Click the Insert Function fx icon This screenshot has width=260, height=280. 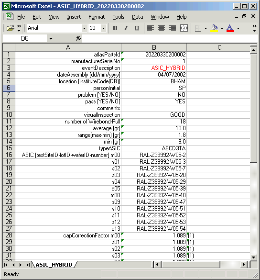(78, 38)
